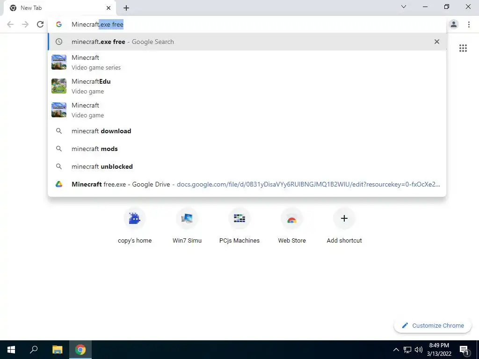Image resolution: width=479 pixels, height=359 pixels.
Task: Reload the page with refresh icon
Action: click(x=40, y=24)
